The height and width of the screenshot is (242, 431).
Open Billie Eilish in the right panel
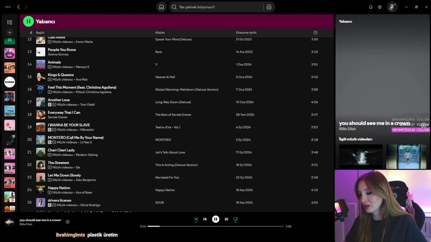(x=347, y=129)
